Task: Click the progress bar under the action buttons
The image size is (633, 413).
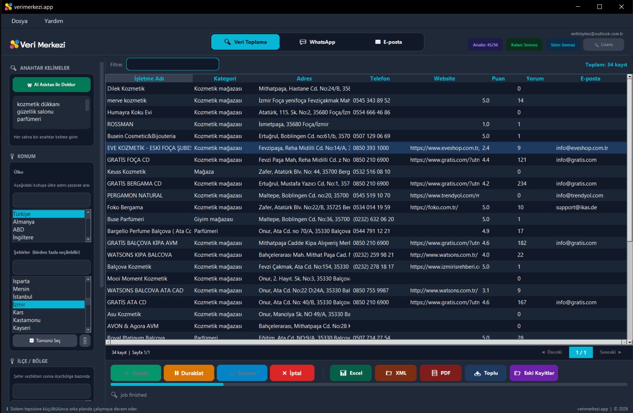Action: coord(369,384)
